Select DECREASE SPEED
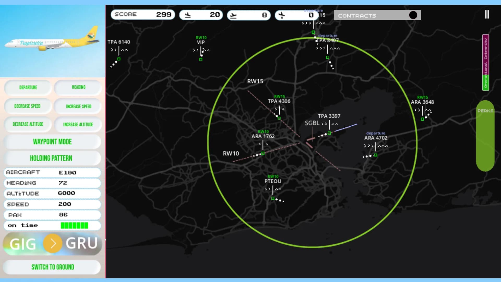The image size is (501, 282). [x=27, y=106]
